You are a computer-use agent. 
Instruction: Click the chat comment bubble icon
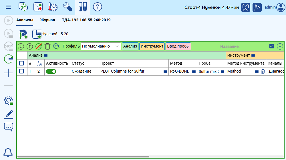click(x=9, y=127)
